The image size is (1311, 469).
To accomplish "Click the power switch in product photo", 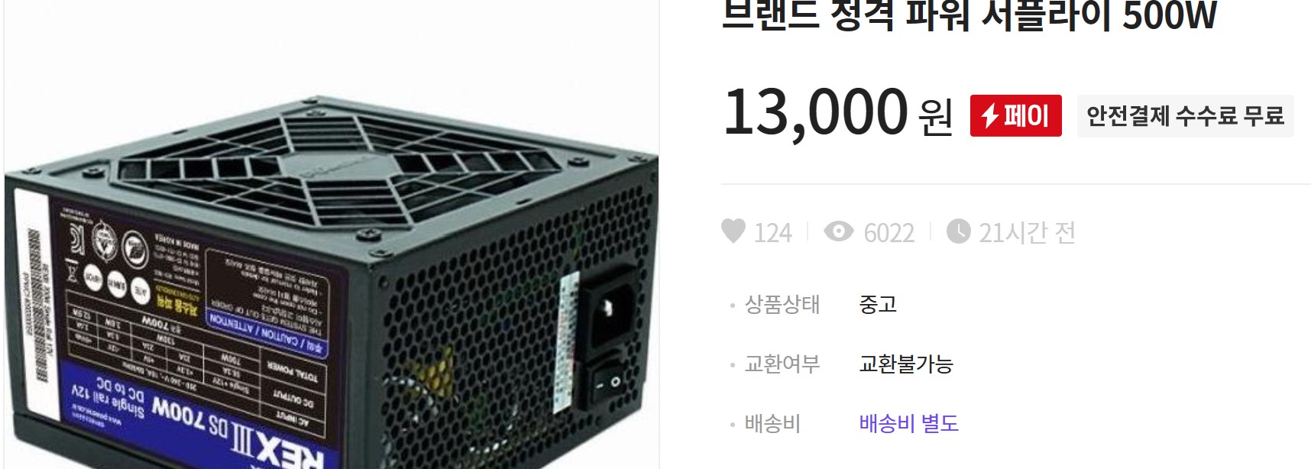I will coord(608,382).
